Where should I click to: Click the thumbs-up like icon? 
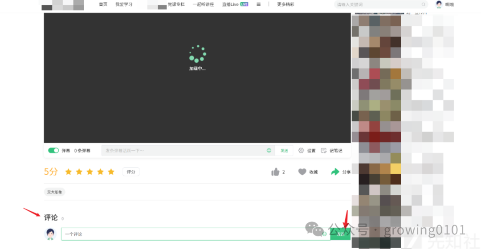275,172
